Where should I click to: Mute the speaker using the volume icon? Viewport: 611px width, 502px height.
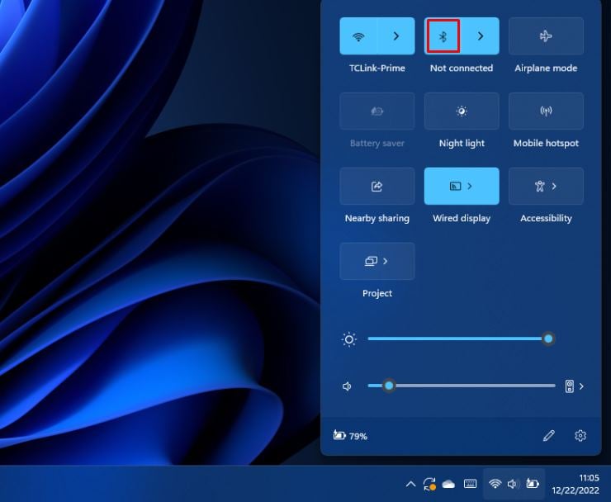(x=348, y=386)
